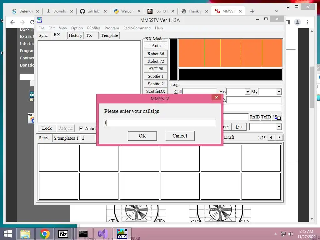The height and width of the screenshot is (240, 320).
Task: Open Visual Studio from the taskbar
Action: tap(102, 234)
